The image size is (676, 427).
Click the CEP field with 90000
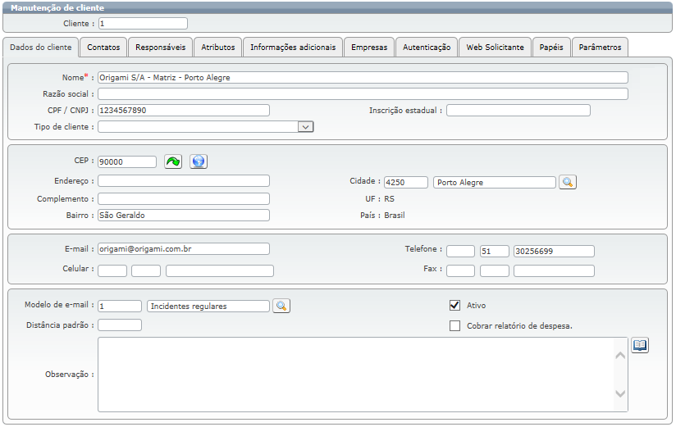pos(126,162)
